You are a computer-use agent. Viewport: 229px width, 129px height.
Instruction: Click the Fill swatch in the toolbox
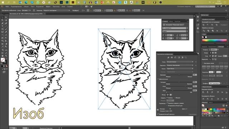(x=3, y=60)
